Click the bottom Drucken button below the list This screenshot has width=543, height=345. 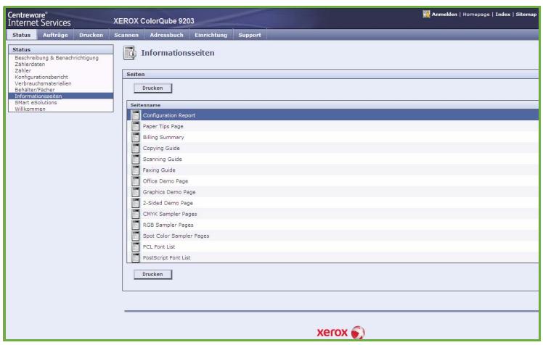[x=152, y=275]
